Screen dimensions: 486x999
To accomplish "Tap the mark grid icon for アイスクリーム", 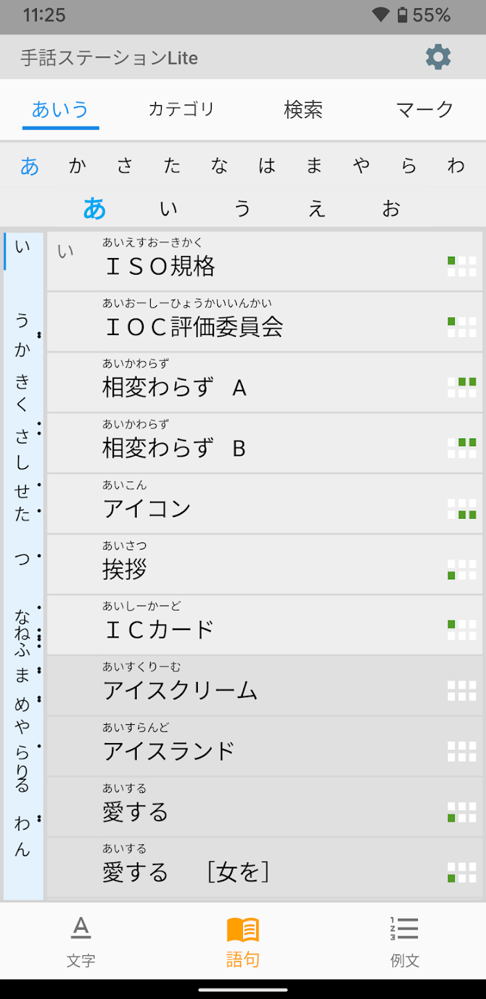I will pos(462,690).
